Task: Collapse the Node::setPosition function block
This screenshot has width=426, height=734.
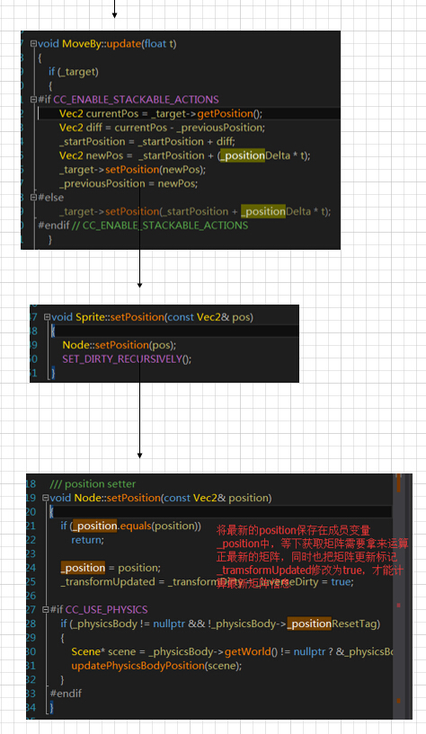Action: point(46,498)
